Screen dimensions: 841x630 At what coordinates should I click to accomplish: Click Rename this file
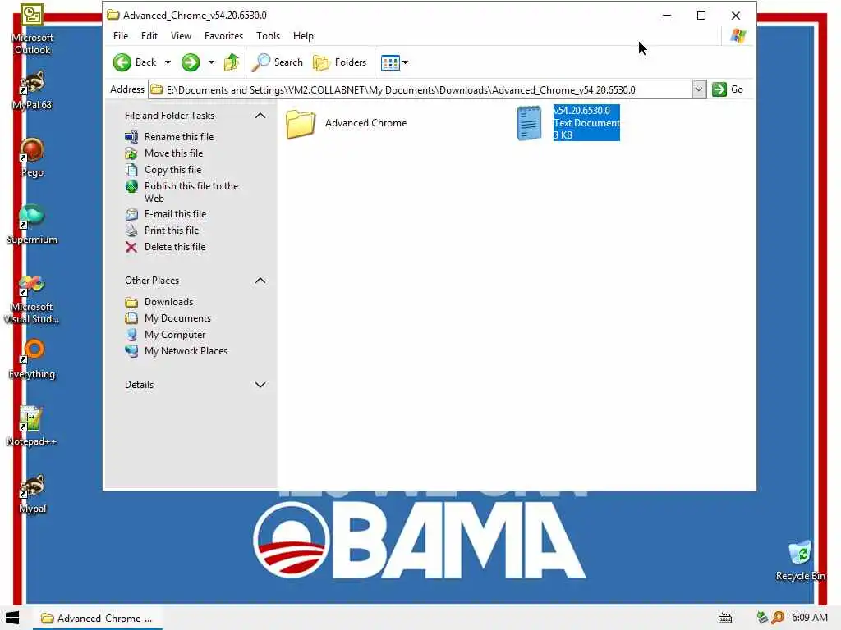pyautogui.click(x=178, y=137)
